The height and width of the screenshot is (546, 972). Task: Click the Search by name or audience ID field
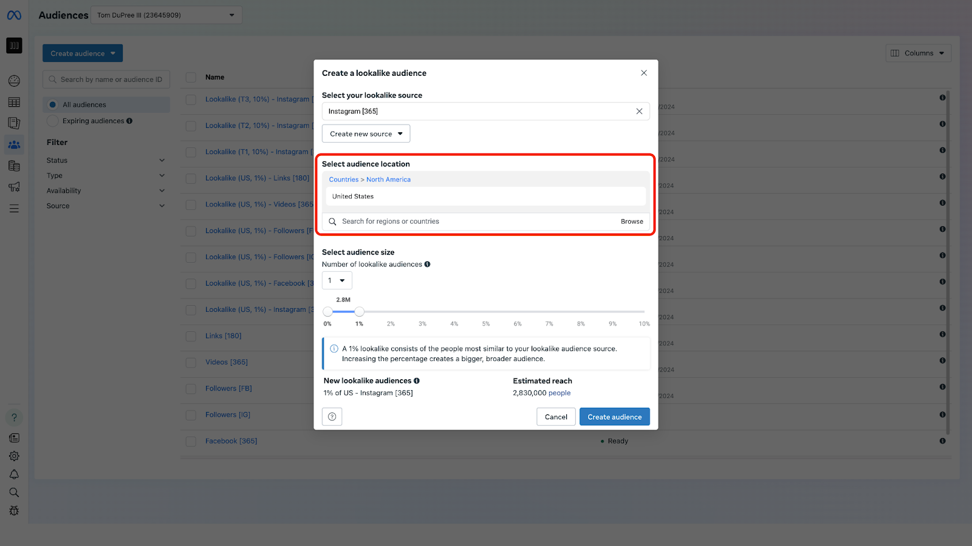(106, 79)
